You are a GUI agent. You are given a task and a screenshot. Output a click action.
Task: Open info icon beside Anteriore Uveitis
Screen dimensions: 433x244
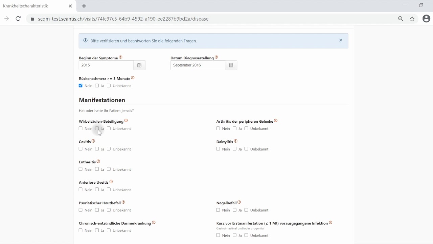pyautogui.click(x=111, y=182)
